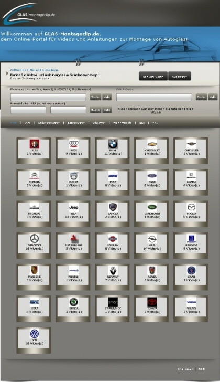Open the USA category tab
The height and width of the screenshot is (382, 220).
pos(142,123)
